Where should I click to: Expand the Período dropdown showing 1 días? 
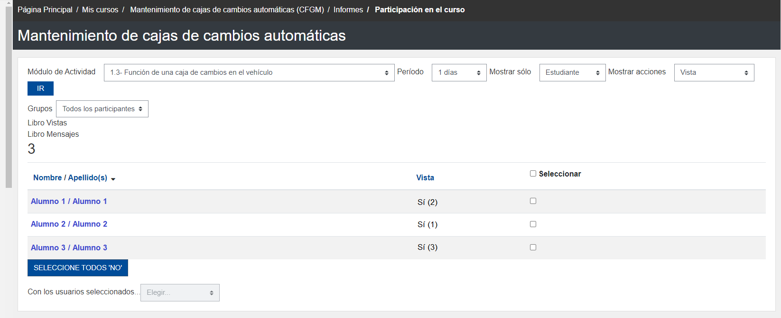(x=458, y=72)
